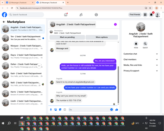The height and width of the screenshot is (131, 164).
Task: Choose a GIF icon
Action: pos(65,110)
